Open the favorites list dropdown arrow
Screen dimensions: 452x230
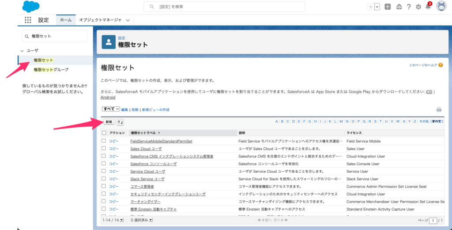(x=377, y=7)
